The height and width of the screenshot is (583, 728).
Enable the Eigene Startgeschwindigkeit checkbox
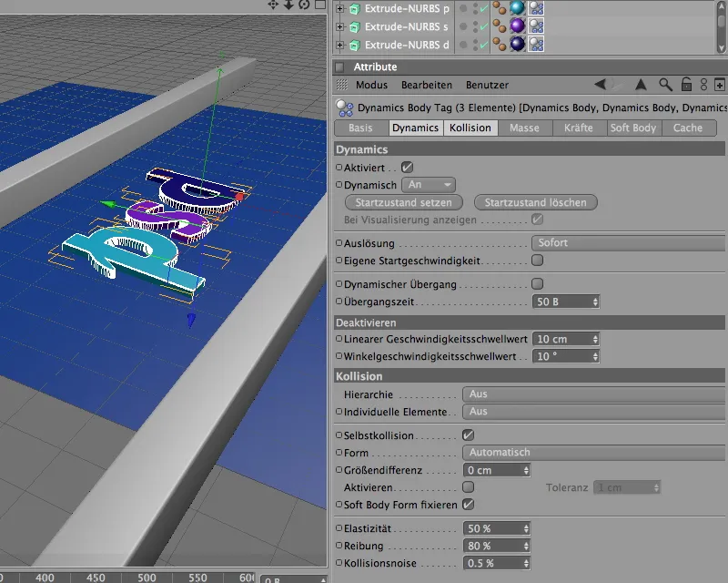[x=537, y=261]
